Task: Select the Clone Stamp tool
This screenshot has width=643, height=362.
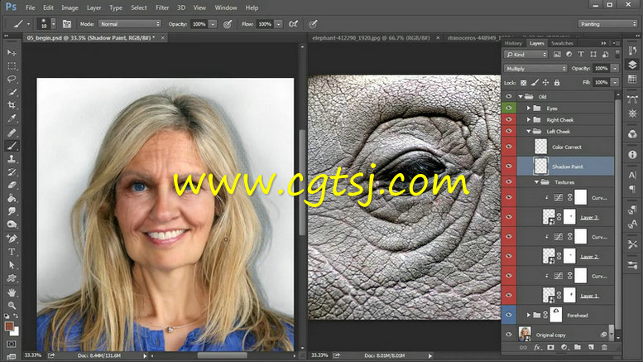Action: pos(12,159)
